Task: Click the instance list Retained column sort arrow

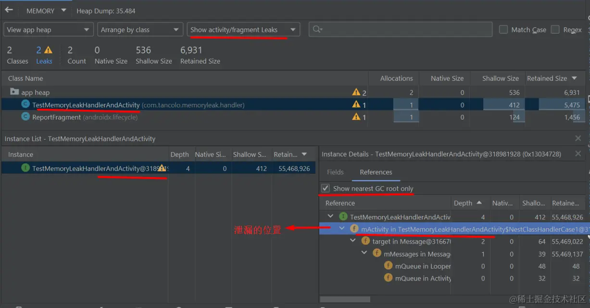Action: [304, 154]
